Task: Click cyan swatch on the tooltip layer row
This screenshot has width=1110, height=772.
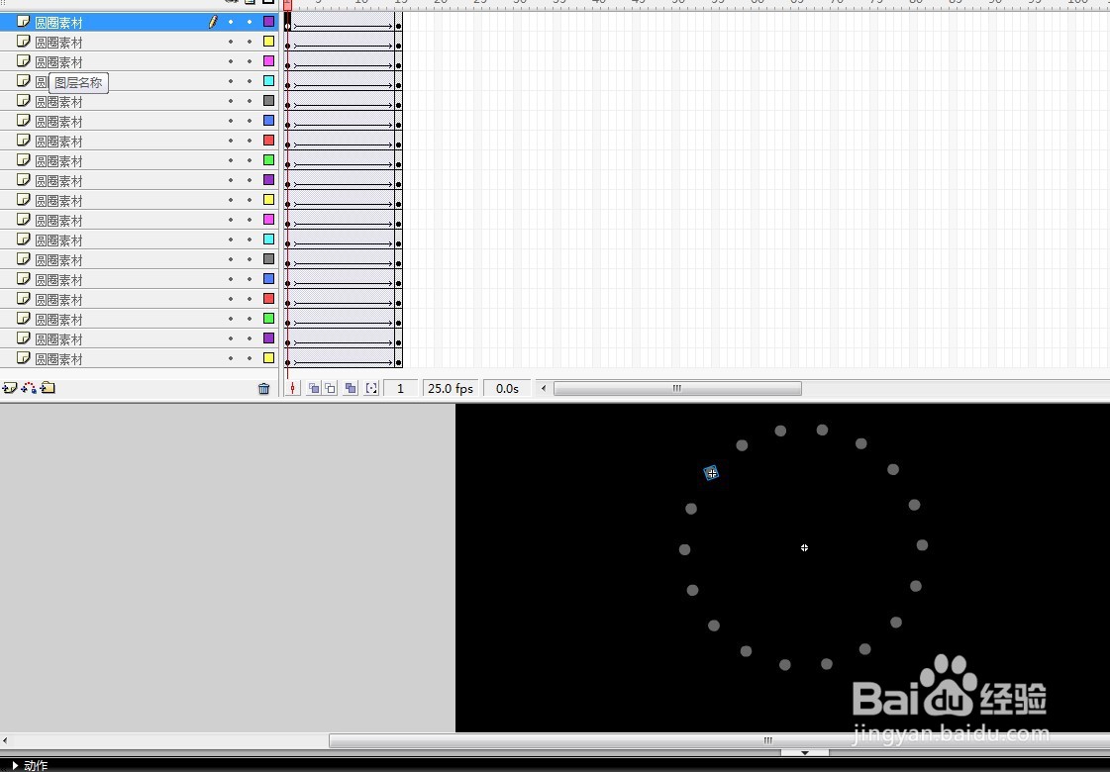Action: [x=269, y=81]
